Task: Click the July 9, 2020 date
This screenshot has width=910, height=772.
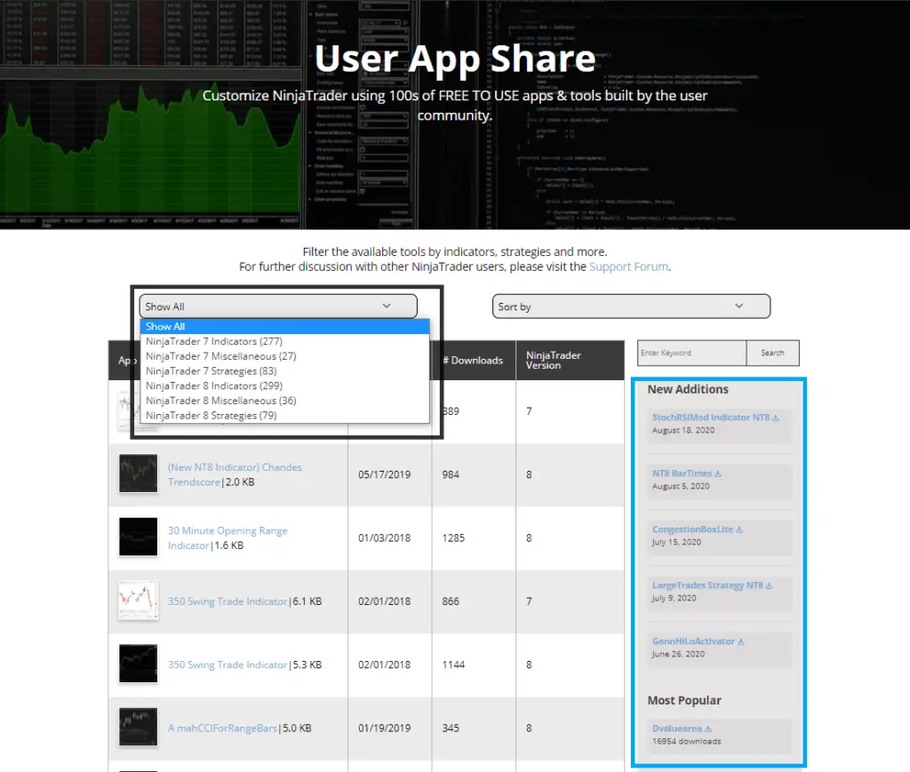Action: coord(674,598)
